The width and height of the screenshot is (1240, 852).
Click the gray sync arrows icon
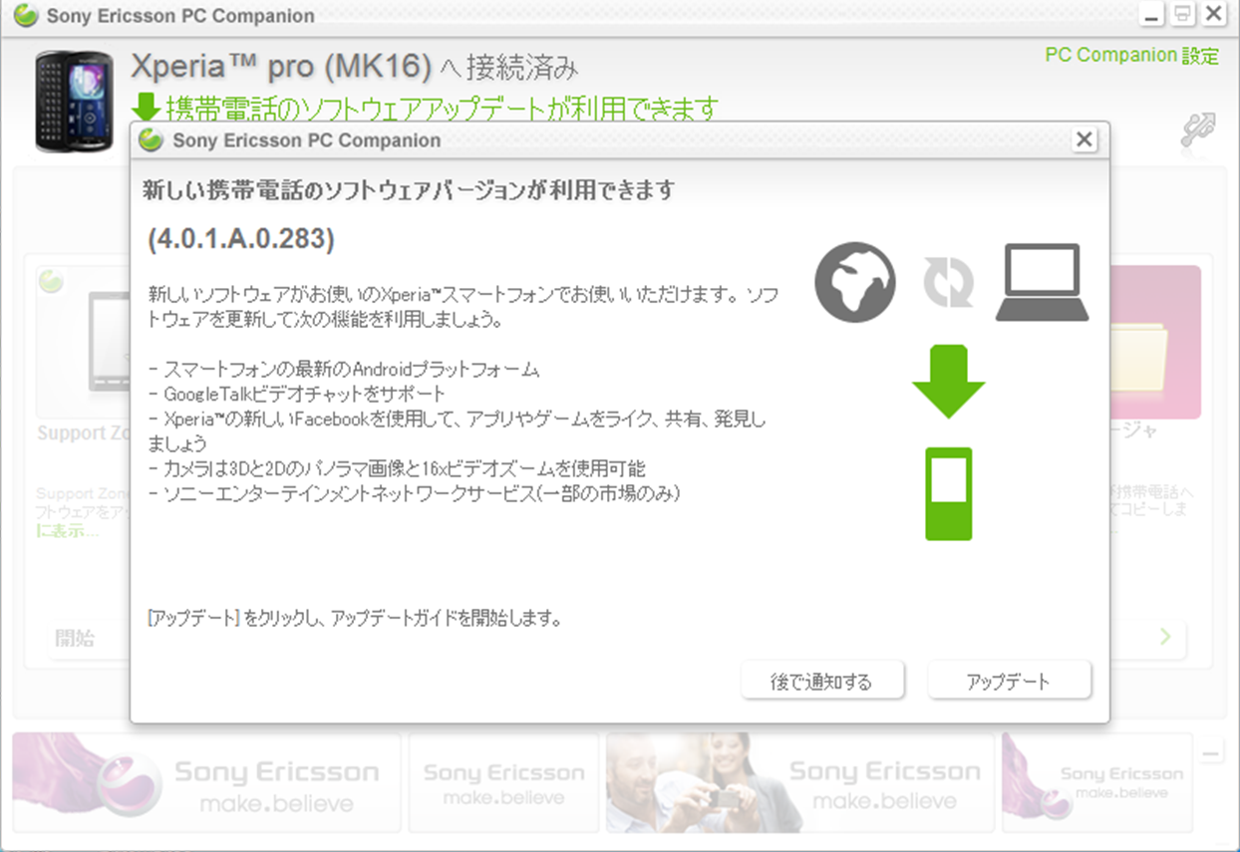[948, 283]
